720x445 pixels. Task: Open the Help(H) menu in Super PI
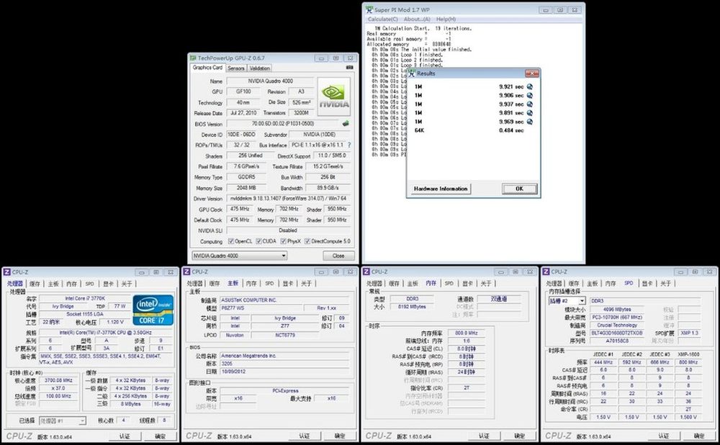click(x=446, y=19)
